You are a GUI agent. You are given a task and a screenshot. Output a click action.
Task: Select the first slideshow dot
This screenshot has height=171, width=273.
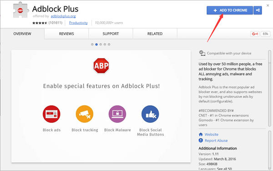point(92,44)
